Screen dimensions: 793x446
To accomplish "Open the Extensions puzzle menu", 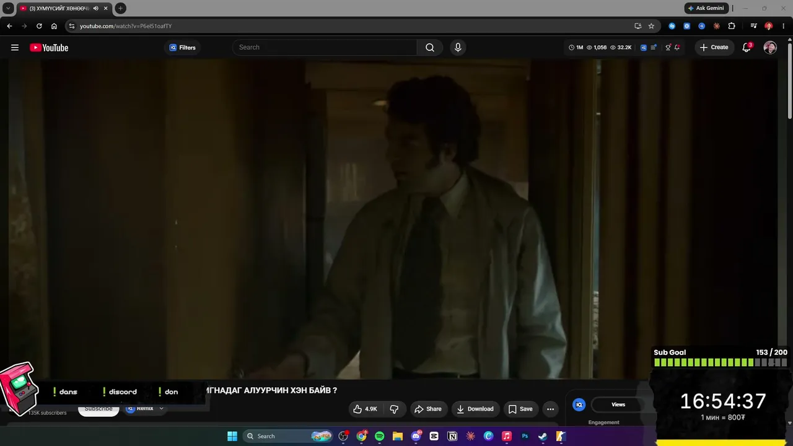I will [x=732, y=26].
